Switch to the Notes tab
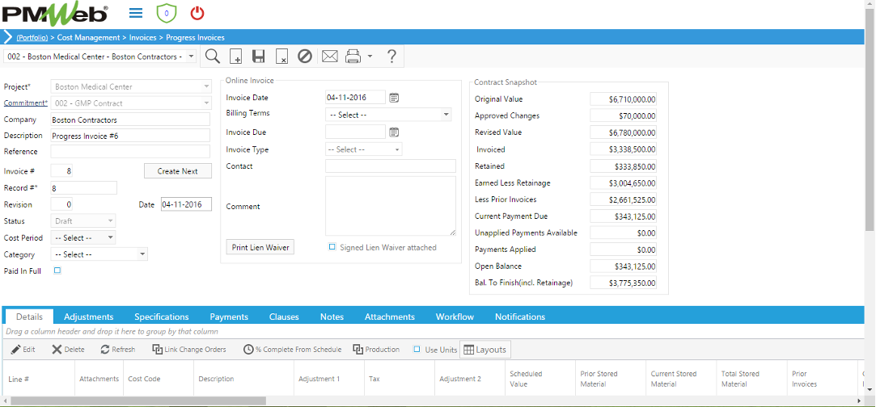Screen dimensions: 876x407 [x=332, y=317]
